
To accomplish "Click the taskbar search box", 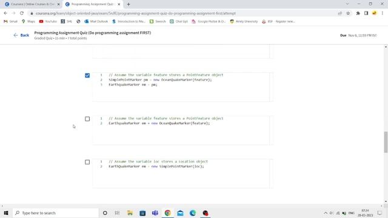I will (x=55, y=213).
